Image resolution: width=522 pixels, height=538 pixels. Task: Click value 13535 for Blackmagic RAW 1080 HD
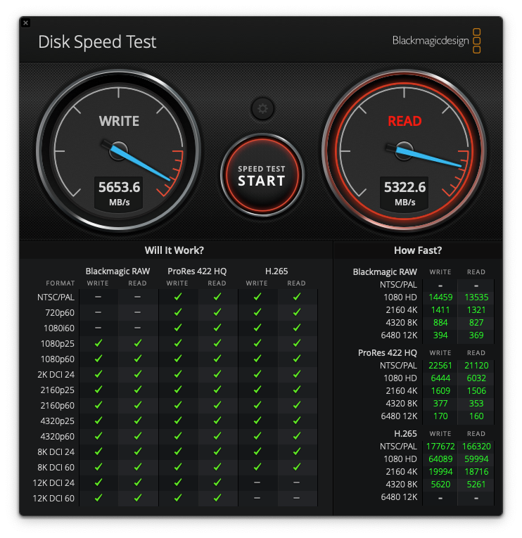476,297
